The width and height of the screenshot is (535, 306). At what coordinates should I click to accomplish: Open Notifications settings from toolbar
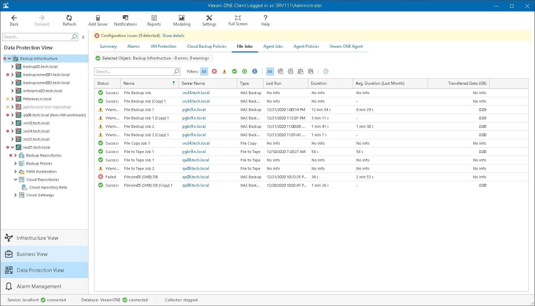[x=126, y=20]
